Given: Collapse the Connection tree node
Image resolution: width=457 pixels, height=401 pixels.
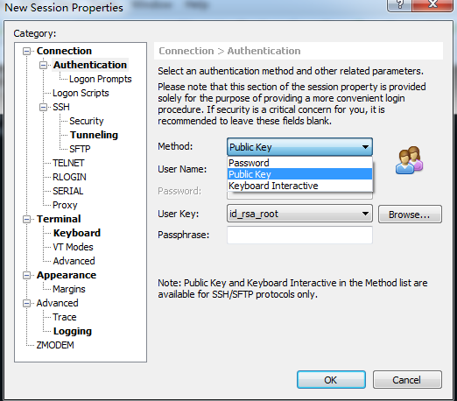Looking at the screenshot, I should point(26,52).
